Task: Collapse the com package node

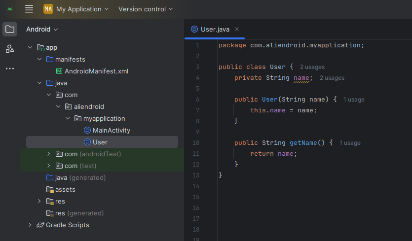Action: [x=49, y=95]
